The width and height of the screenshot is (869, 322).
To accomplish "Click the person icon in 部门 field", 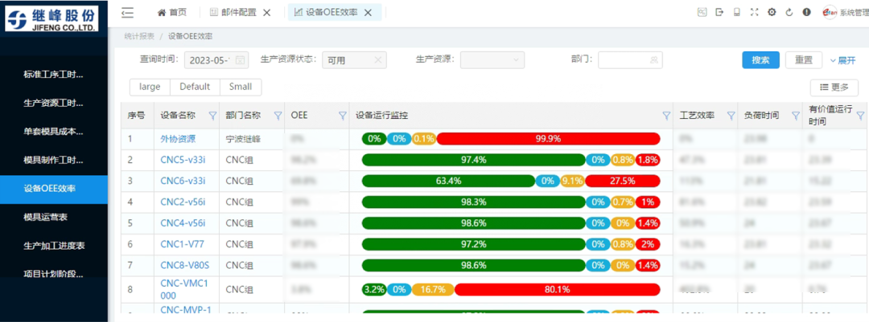I will [654, 59].
